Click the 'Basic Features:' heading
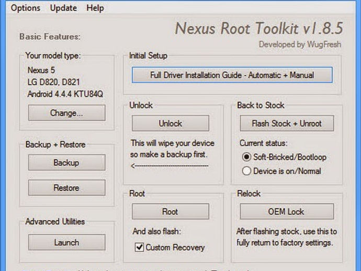Screen dimensions: 361x271 (x=50, y=37)
